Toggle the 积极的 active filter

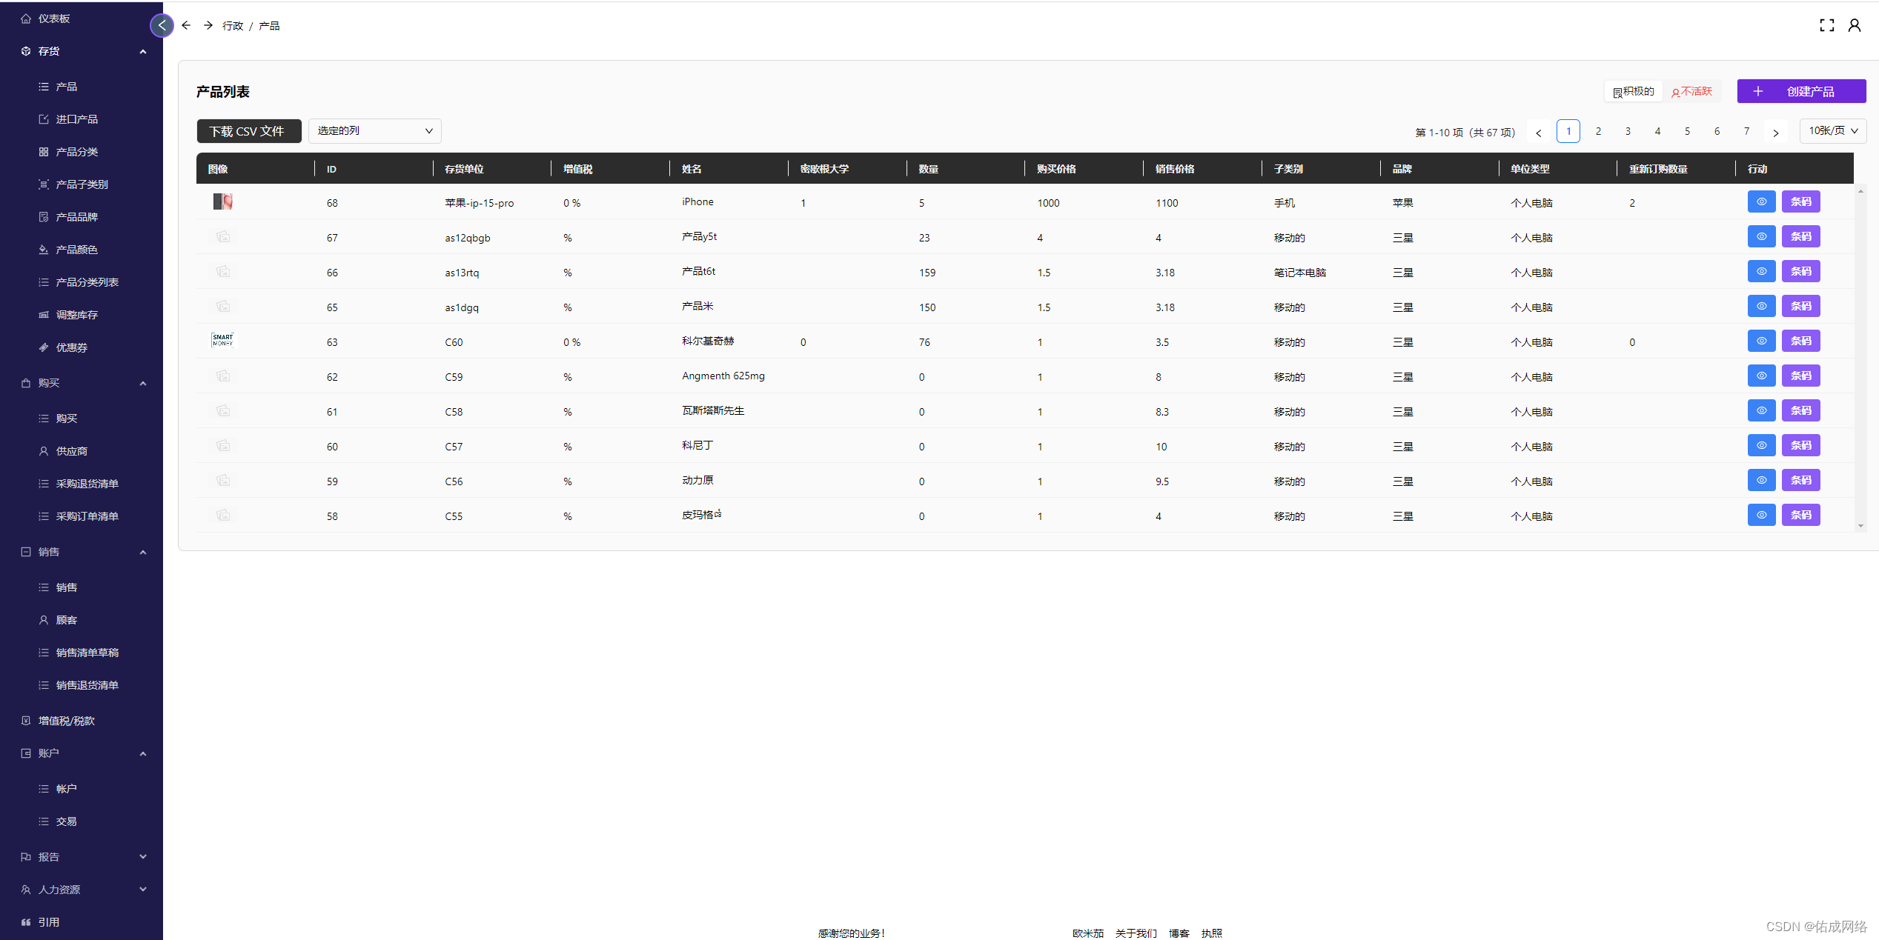click(1634, 92)
